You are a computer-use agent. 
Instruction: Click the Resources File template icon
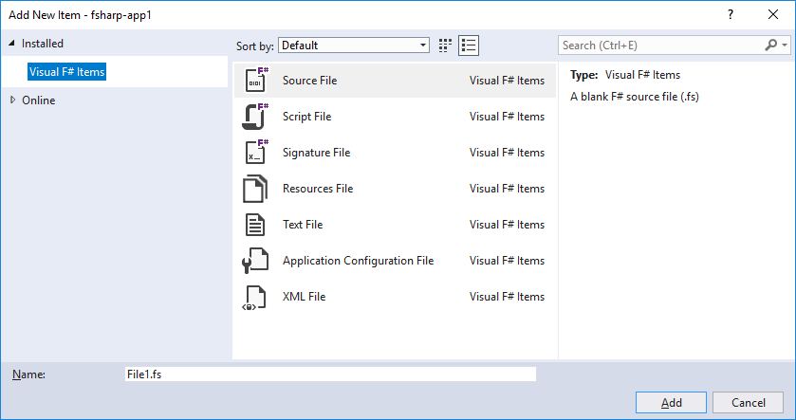256,189
